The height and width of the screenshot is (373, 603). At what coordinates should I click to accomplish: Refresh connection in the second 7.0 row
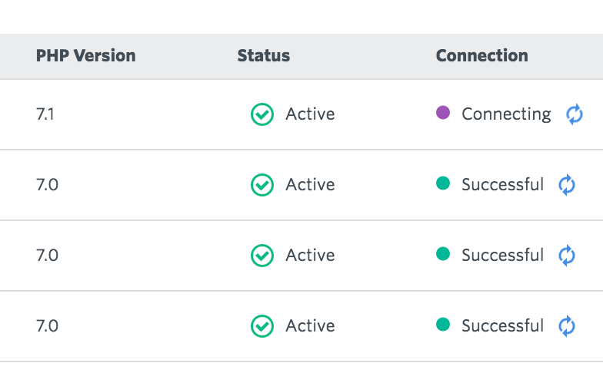click(x=567, y=256)
